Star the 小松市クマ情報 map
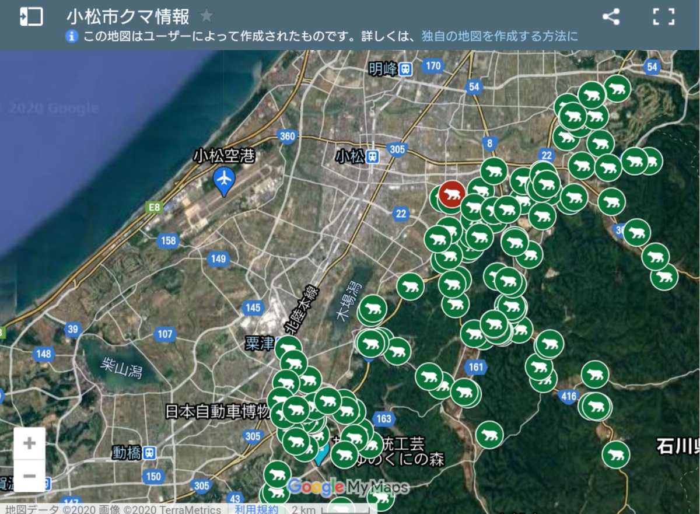 (206, 16)
